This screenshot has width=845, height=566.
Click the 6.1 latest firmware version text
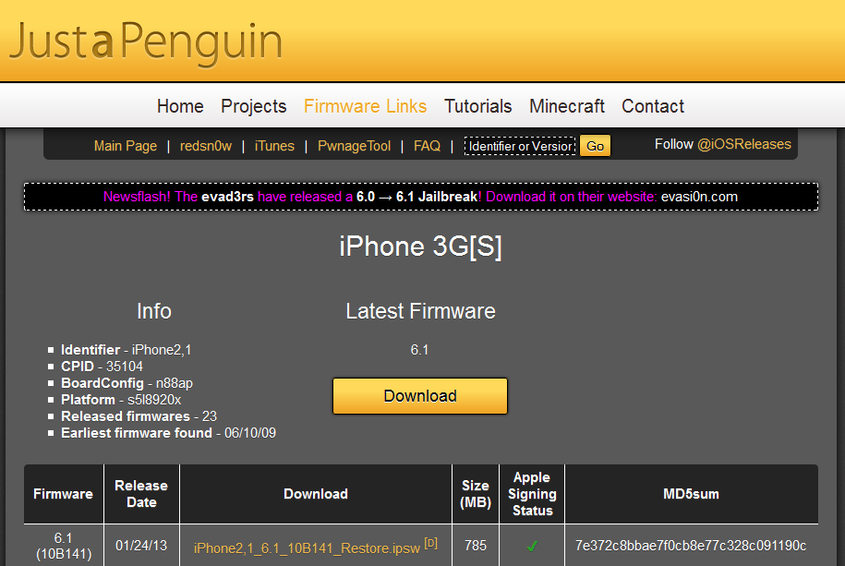pyautogui.click(x=419, y=350)
